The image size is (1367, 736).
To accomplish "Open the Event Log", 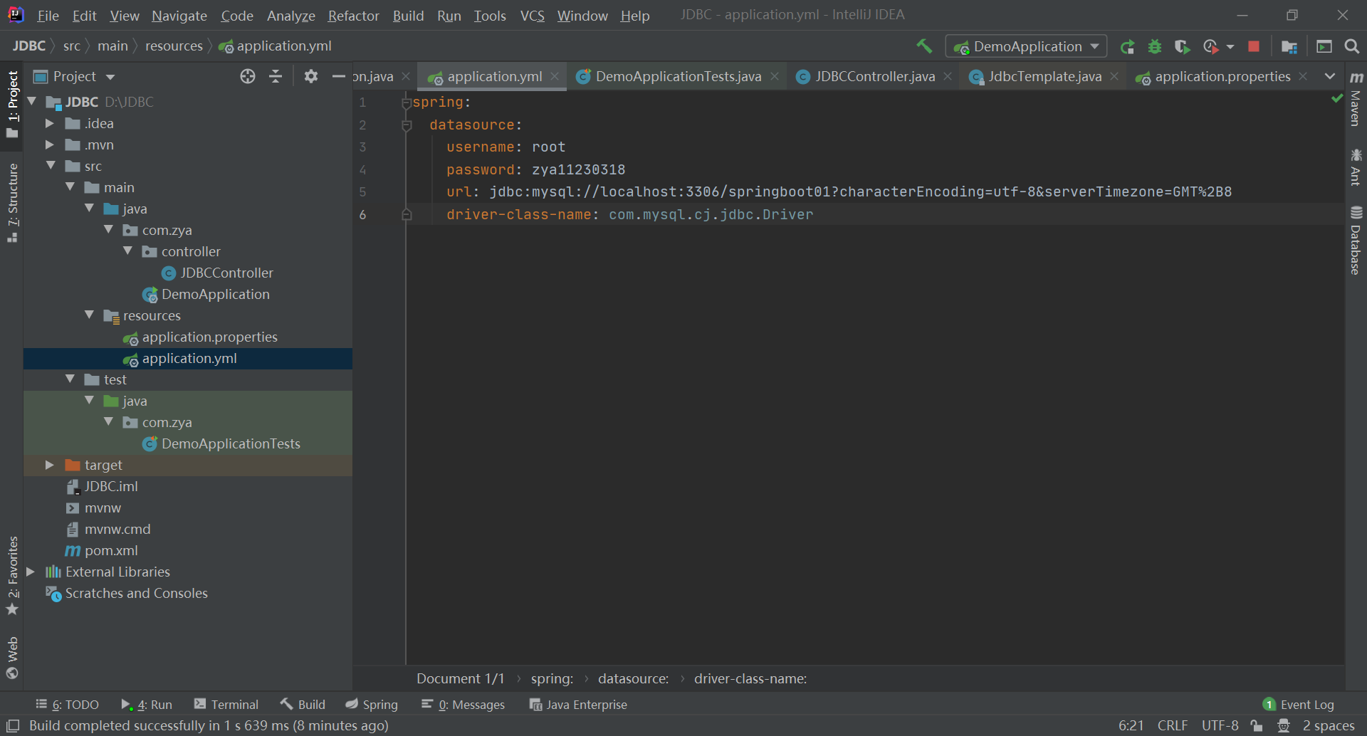I will 1299,704.
